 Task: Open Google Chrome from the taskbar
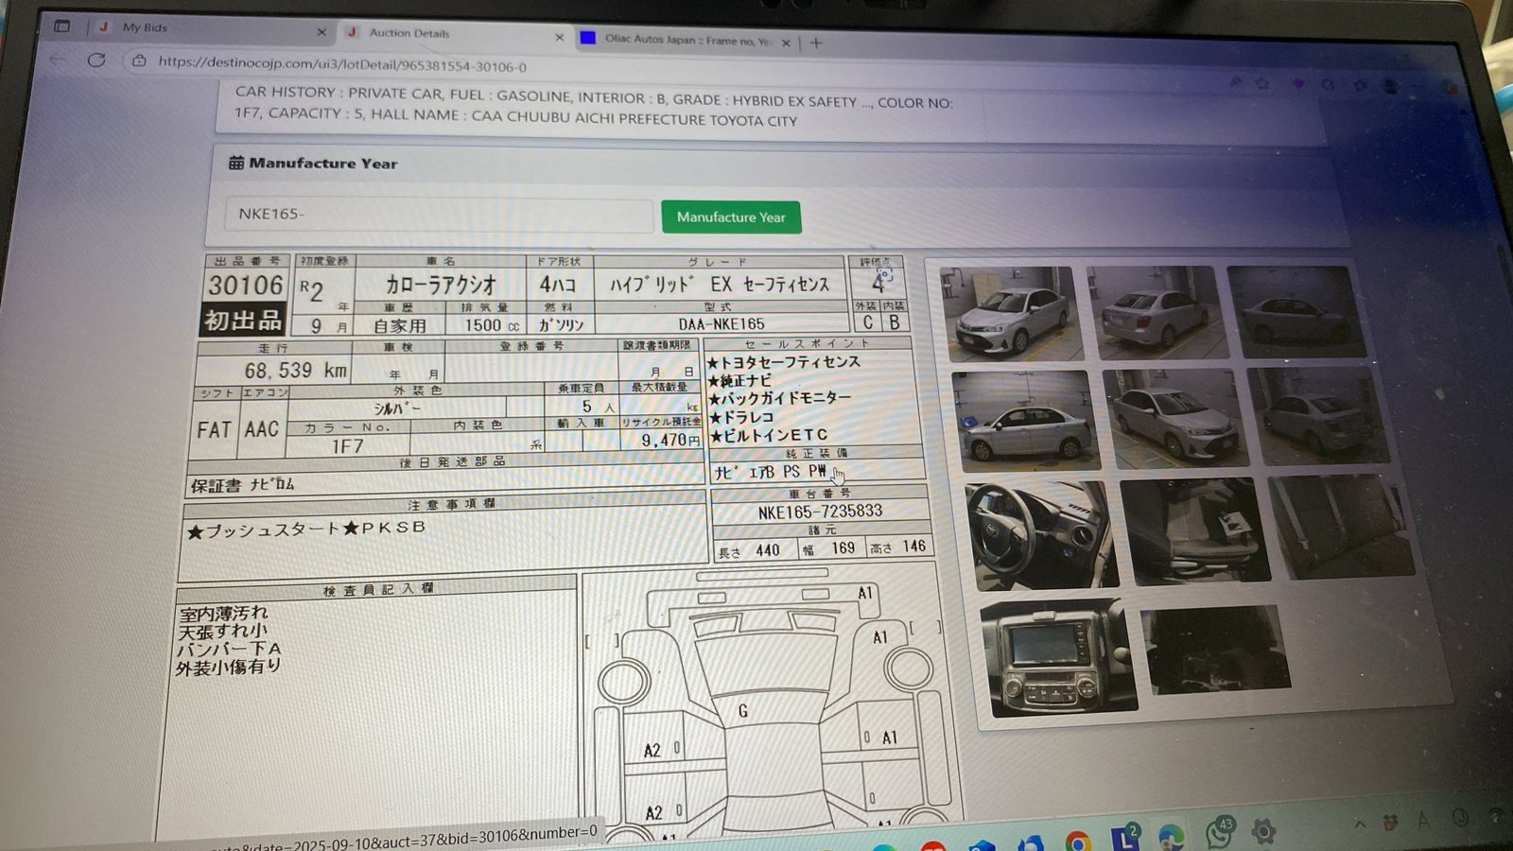(1078, 841)
